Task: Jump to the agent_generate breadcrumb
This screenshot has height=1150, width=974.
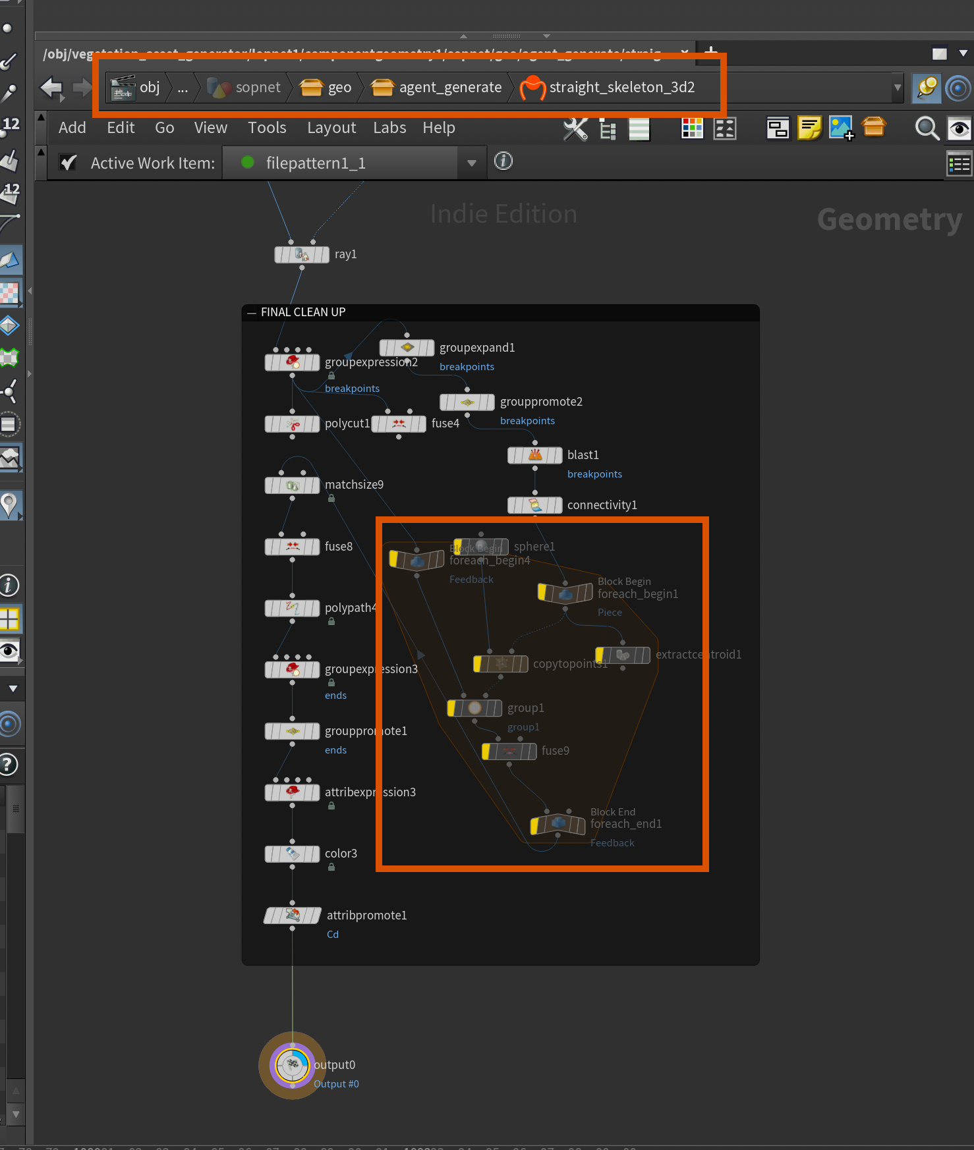Action: coord(436,88)
